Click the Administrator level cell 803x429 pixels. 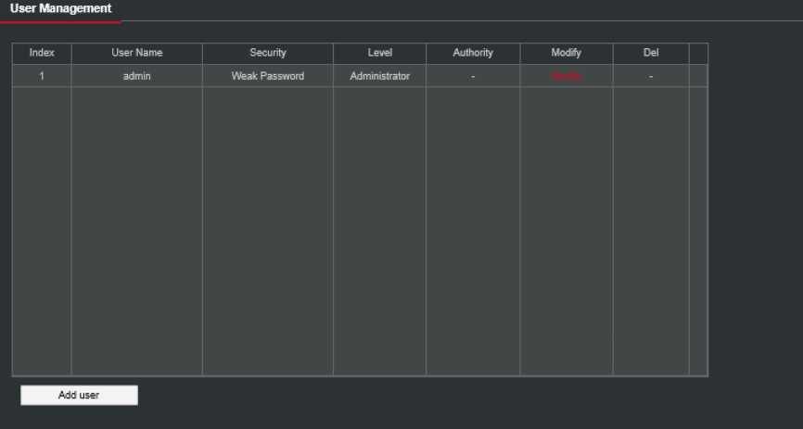click(379, 76)
